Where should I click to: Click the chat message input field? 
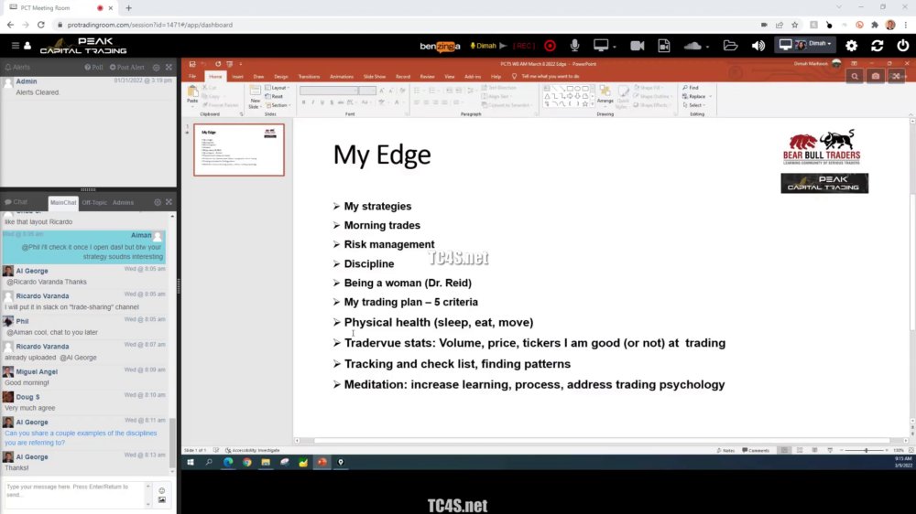pos(74,494)
